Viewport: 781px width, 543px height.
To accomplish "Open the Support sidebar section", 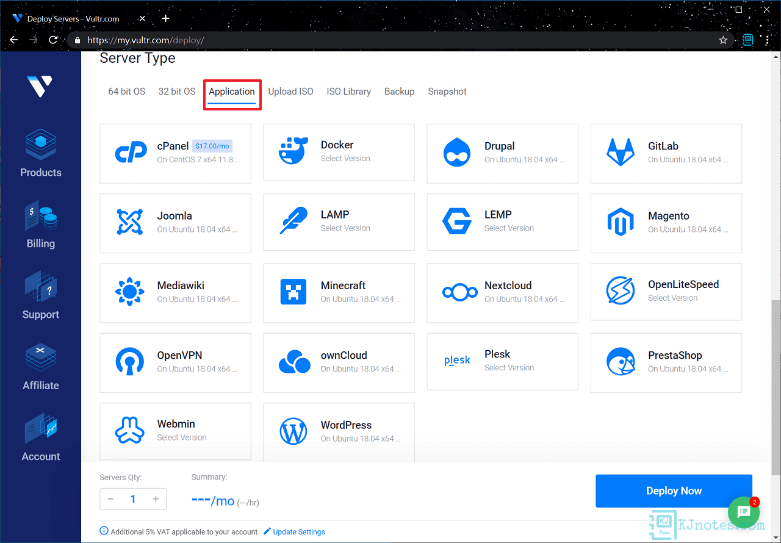I will tap(40, 296).
